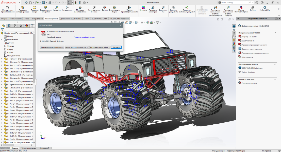Expand the Frame<1> tree node
Image resolution: width=281 pixels, height=152 pixels.
(2, 59)
